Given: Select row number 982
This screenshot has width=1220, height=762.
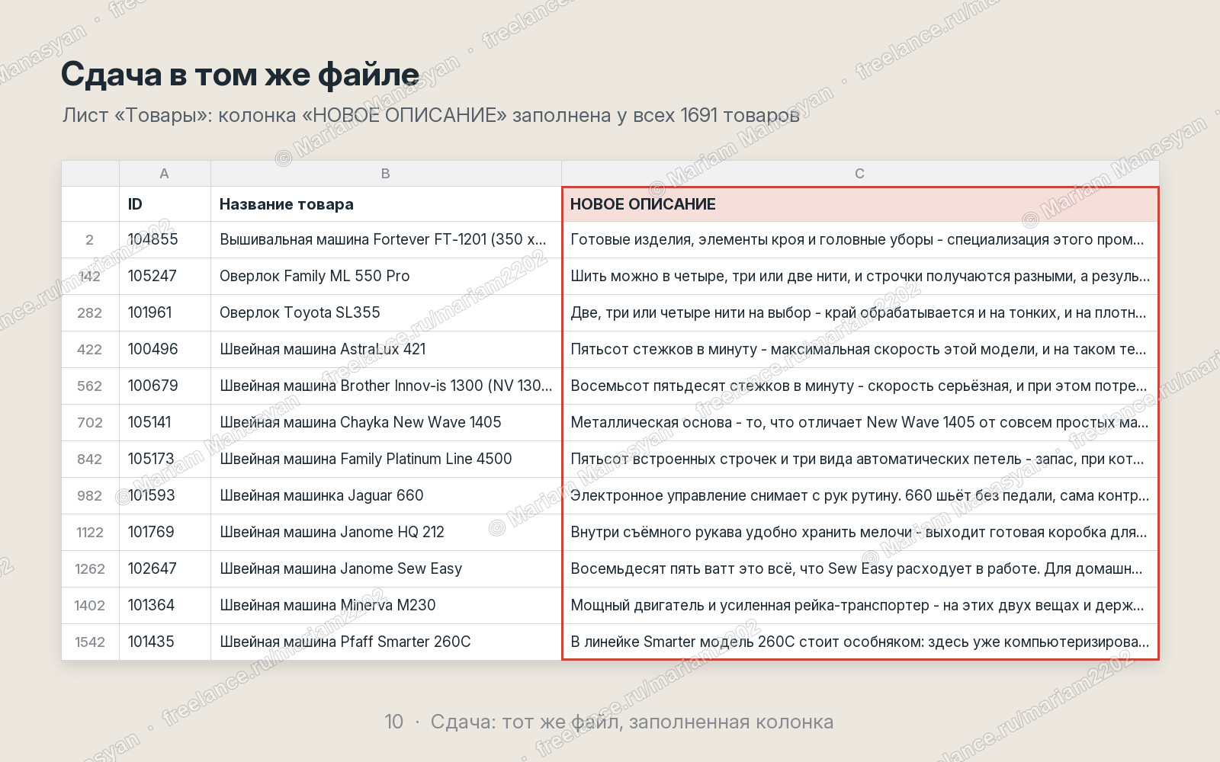Looking at the screenshot, I should point(90,496).
